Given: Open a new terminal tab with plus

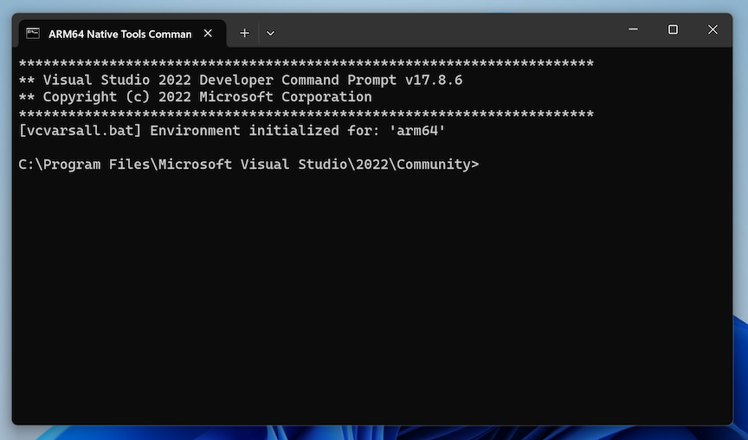Looking at the screenshot, I should (x=245, y=33).
